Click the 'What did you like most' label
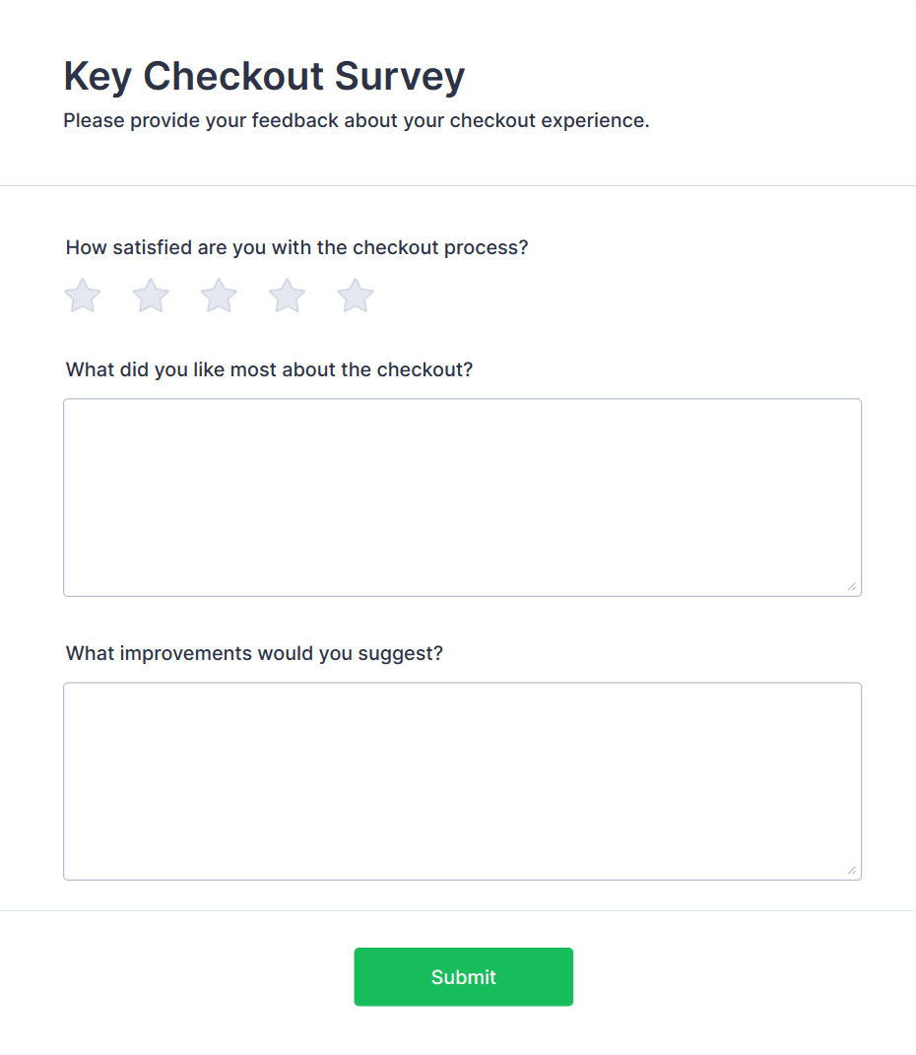 click(x=269, y=369)
